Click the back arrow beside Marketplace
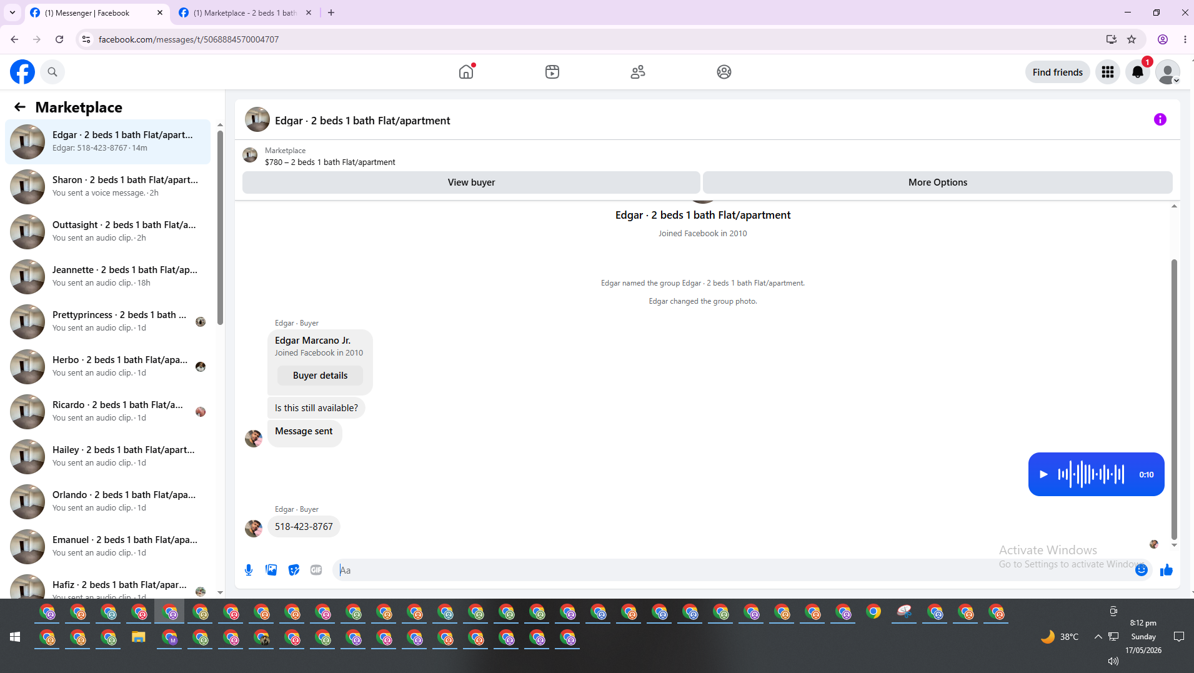 coord(20,107)
